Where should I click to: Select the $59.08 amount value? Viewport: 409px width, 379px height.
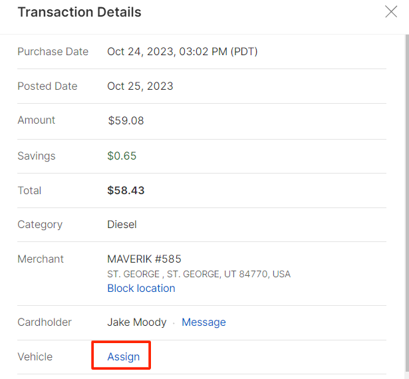(126, 121)
